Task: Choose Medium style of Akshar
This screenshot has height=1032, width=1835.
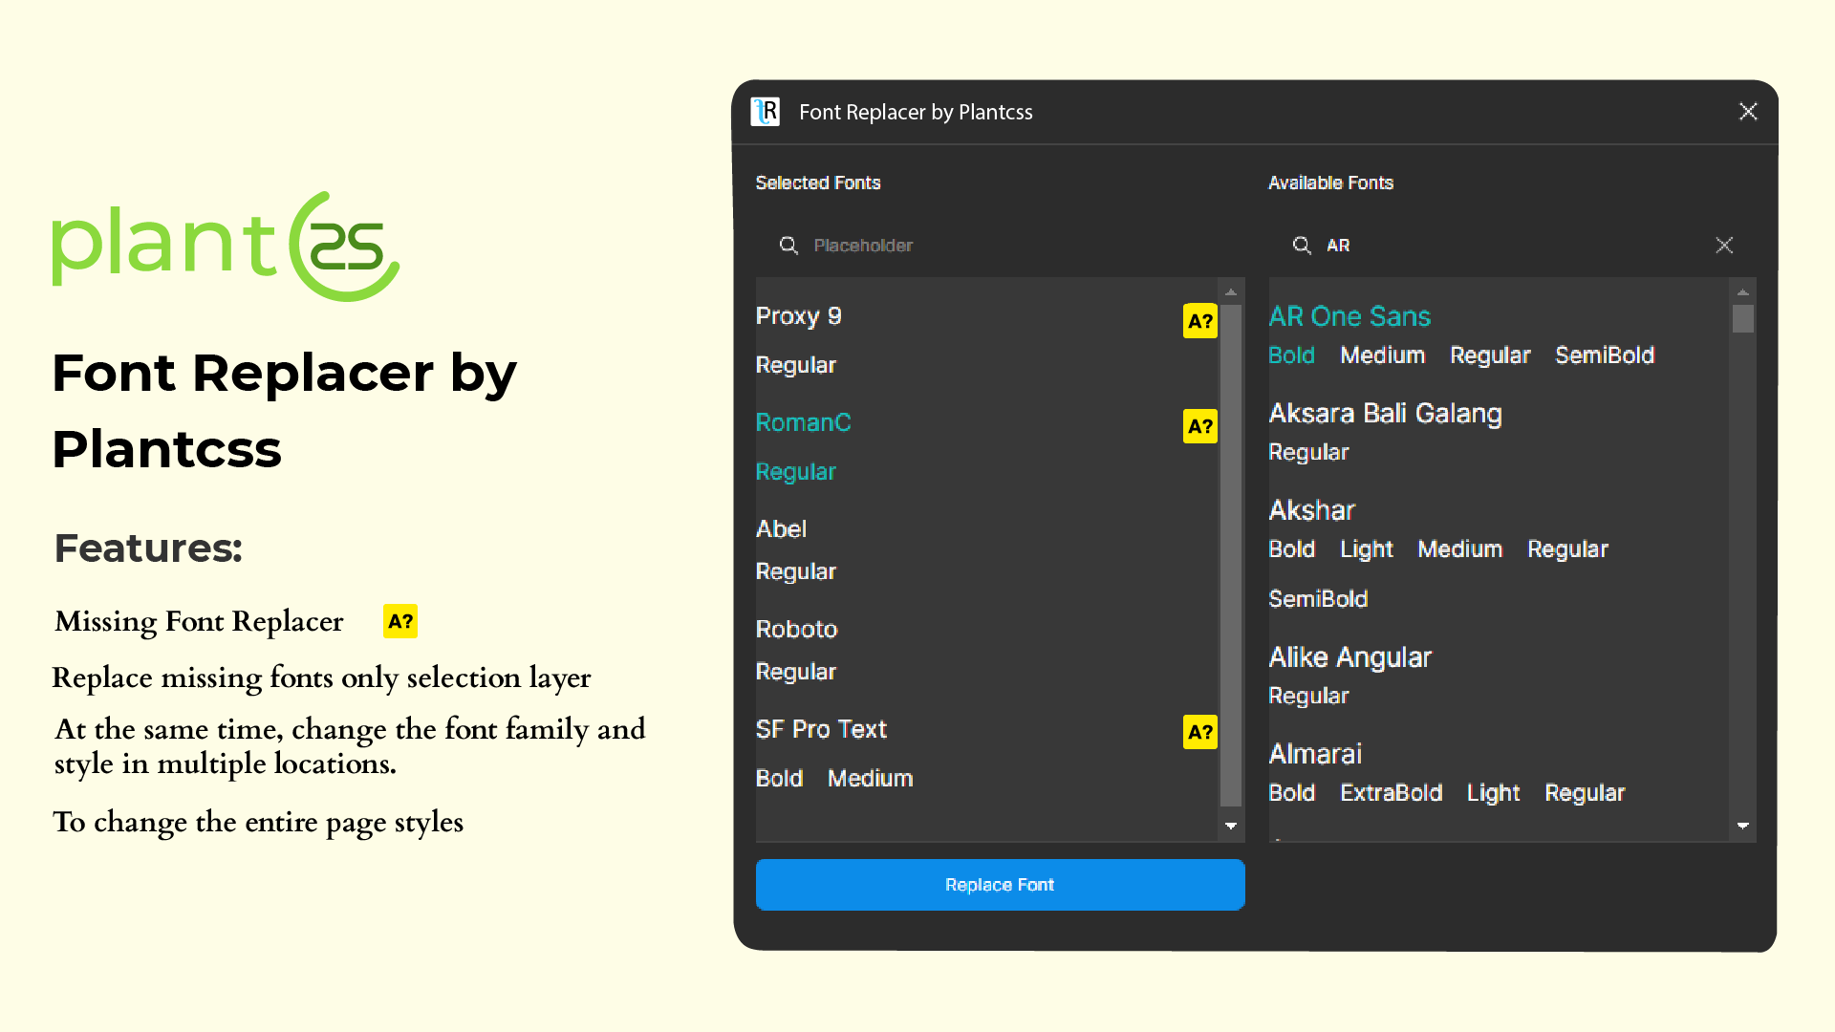Action: pyautogui.click(x=1459, y=549)
